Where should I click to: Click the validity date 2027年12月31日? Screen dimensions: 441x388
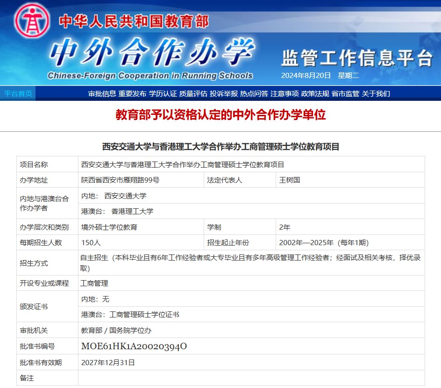(108, 362)
